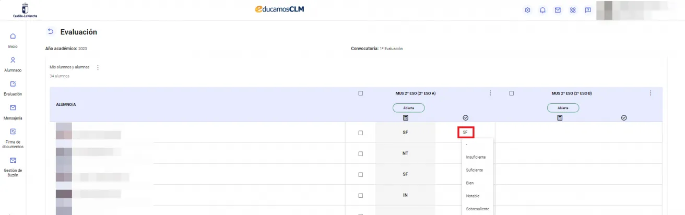Image resolution: width=685 pixels, height=215 pixels.
Task: Click the educamosCLM logo
Action: (x=280, y=9)
